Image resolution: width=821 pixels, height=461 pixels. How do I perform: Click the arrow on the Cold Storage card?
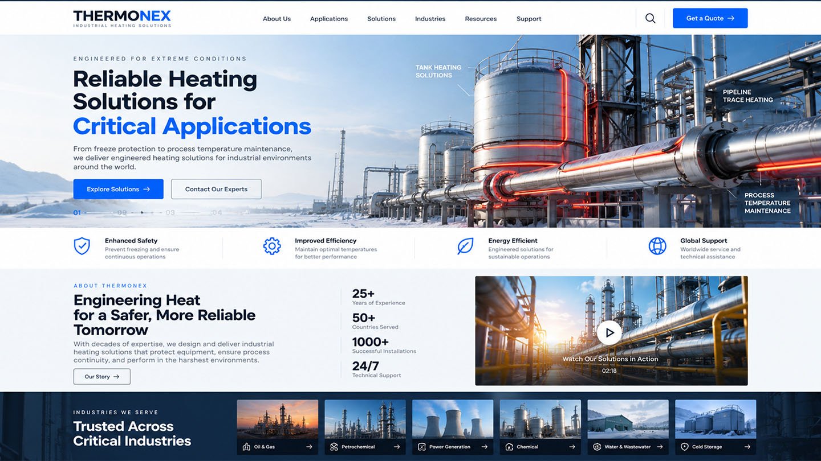click(747, 447)
